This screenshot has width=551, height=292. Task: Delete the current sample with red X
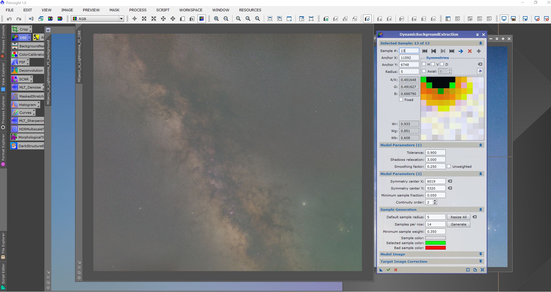pos(470,51)
